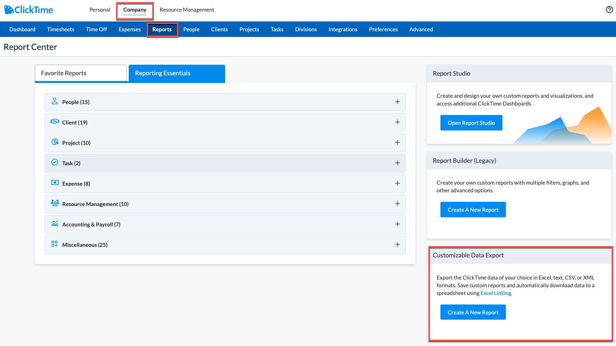Switch to the Favorite Reports tab
Image resolution: width=616 pixels, height=346 pixels.
pos(81,73)
